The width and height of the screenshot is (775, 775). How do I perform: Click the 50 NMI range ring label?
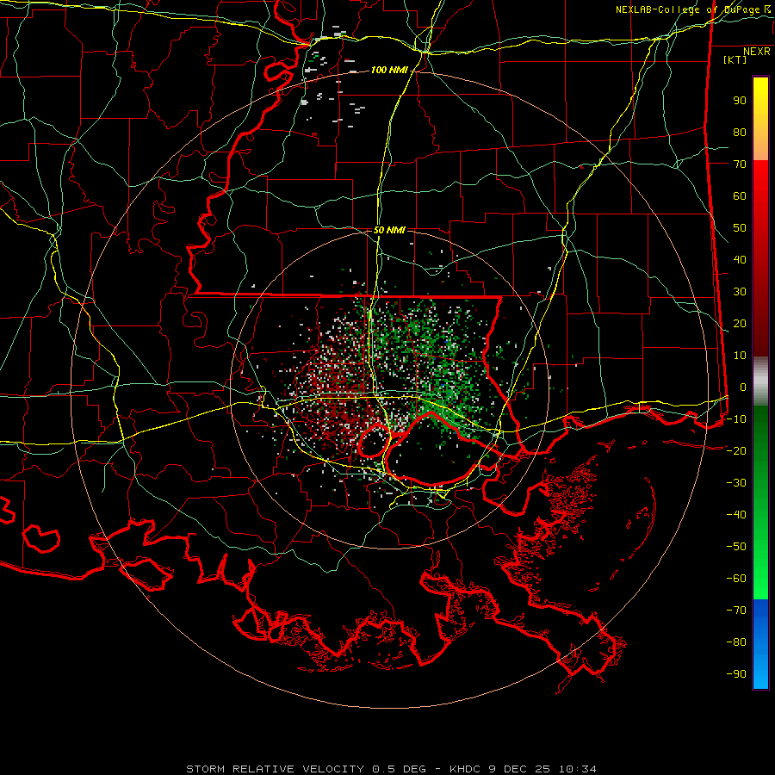point(389,230)
